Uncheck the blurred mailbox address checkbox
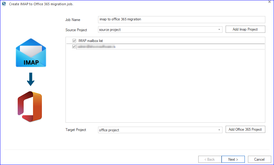This screenshot has height=165, width=274. click(74, 47)
